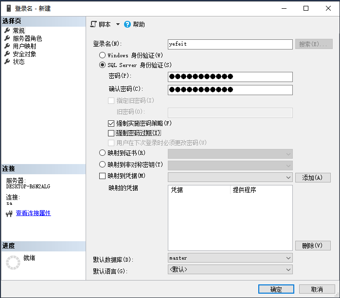
Task: Click the wrench icon beside 服务器角色
Action: pyautogui.click(x=7, y=38)
